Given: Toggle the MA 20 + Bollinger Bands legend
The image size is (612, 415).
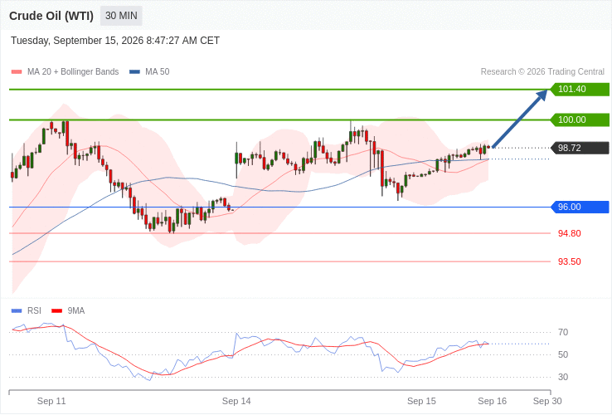Looking at the screenshot, I should pyautogui.click(x=66, y=72).
